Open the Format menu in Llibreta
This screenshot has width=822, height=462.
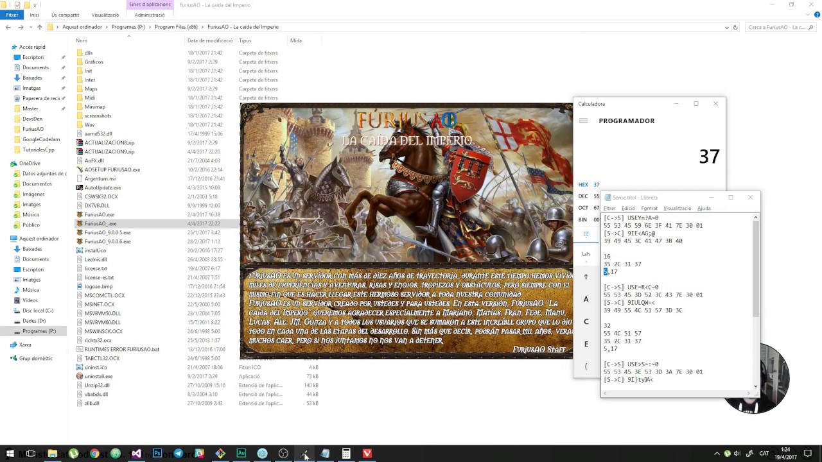coord(649,209)
